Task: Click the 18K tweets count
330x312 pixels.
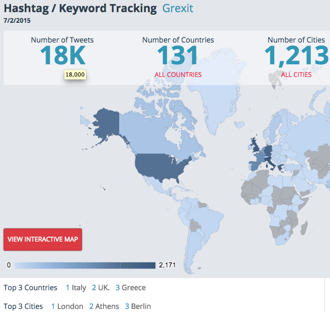Action: click(x=62, y=55)
